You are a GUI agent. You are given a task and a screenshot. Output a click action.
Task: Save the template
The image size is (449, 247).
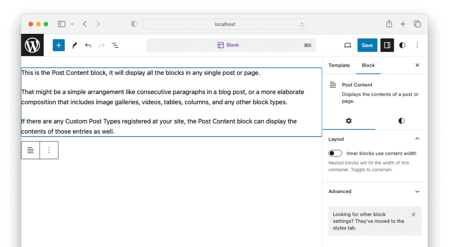(x=367, y=45)
